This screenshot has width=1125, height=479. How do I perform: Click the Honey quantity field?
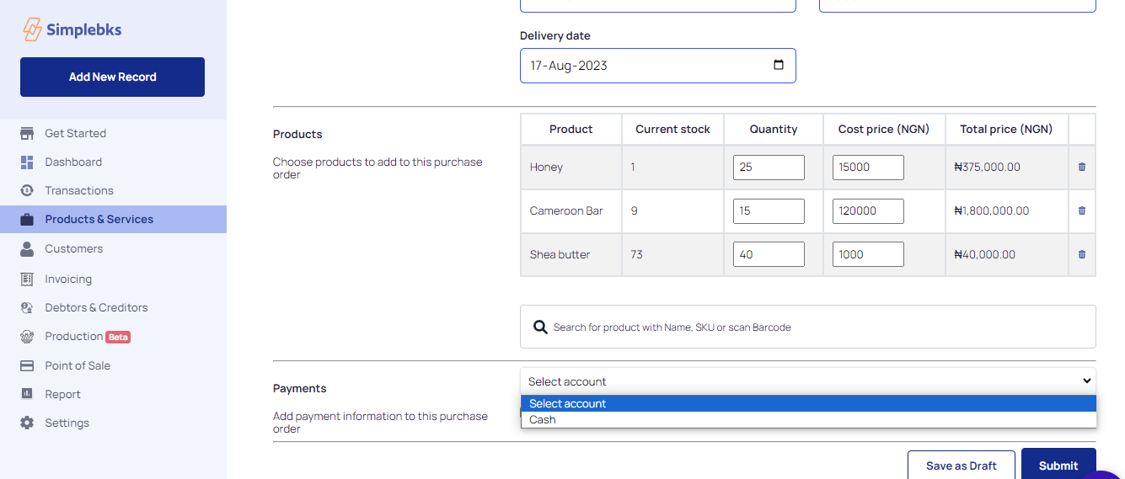pos(769,167)
